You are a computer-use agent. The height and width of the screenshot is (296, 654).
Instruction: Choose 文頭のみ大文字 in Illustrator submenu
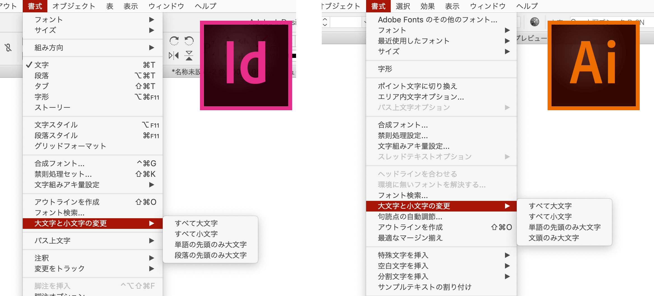point(564,238)
